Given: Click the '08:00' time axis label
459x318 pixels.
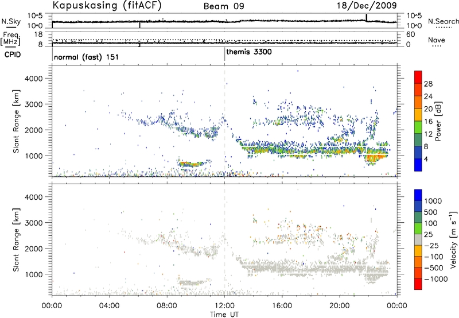Looking at the screenshot, I should pos(167,306).
